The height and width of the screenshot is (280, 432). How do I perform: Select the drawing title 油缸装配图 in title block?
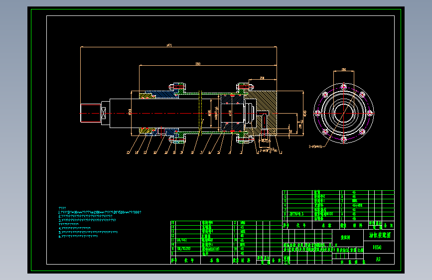point(380,235)
